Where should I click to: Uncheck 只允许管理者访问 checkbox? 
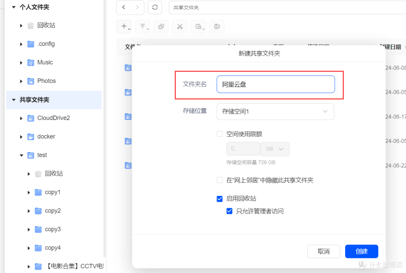[x=229, y=211]
